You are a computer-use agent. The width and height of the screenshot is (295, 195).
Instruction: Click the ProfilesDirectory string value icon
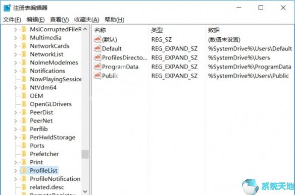pyautogui.click(x=97, y=57)
